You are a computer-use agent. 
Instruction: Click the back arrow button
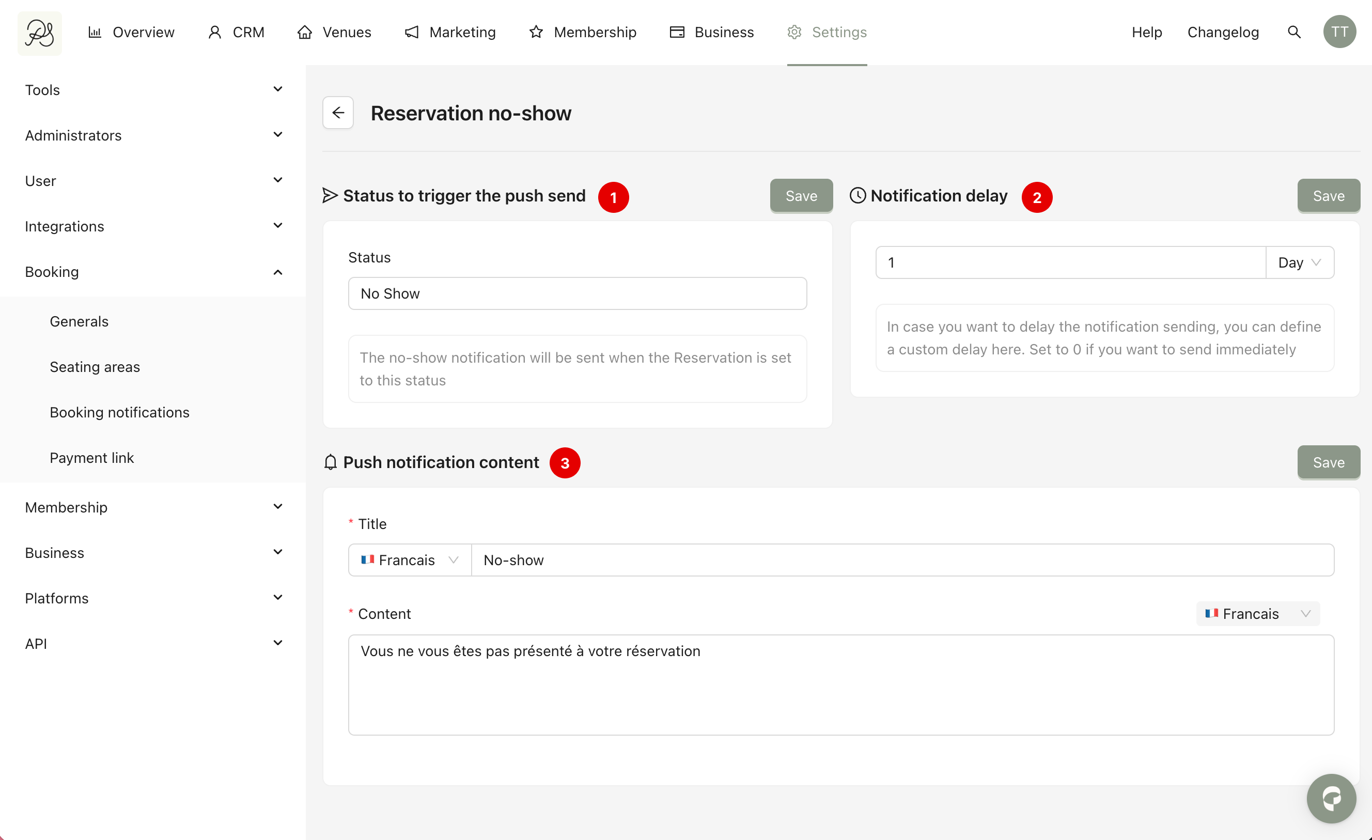tap(338, 113)
